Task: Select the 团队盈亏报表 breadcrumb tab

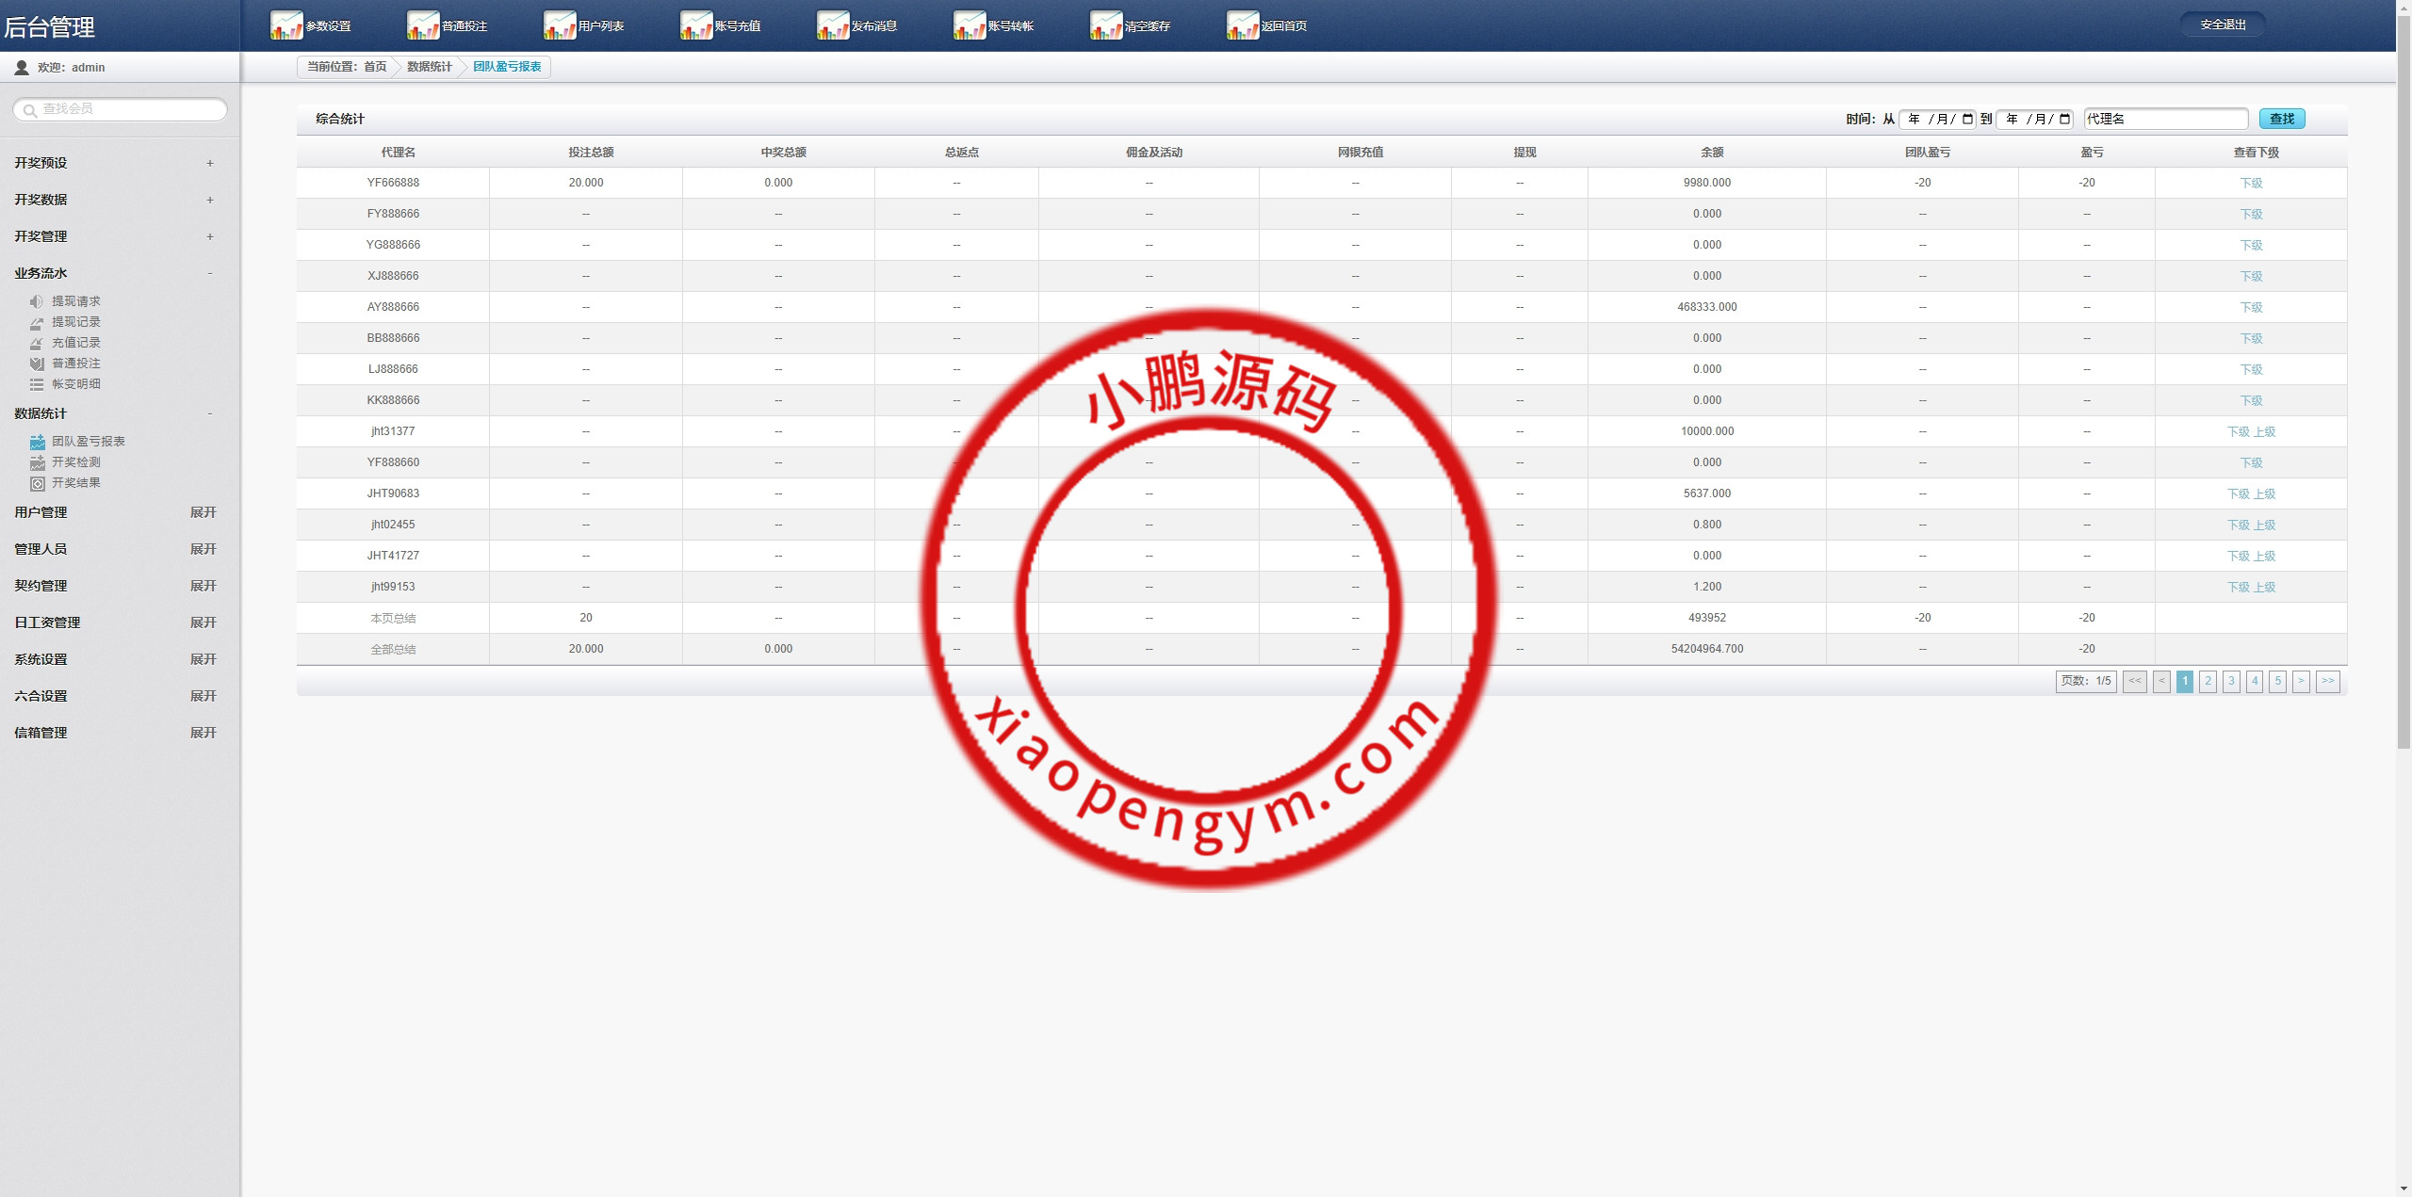Action: coord(507,67)
